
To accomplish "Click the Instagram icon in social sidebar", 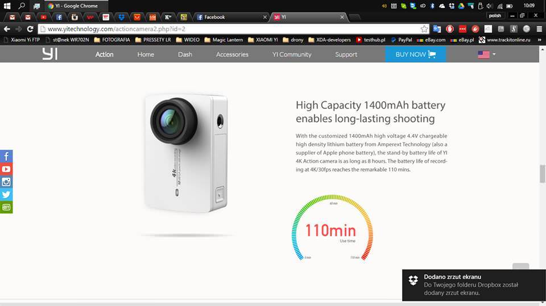I will (x=6, y=182).
